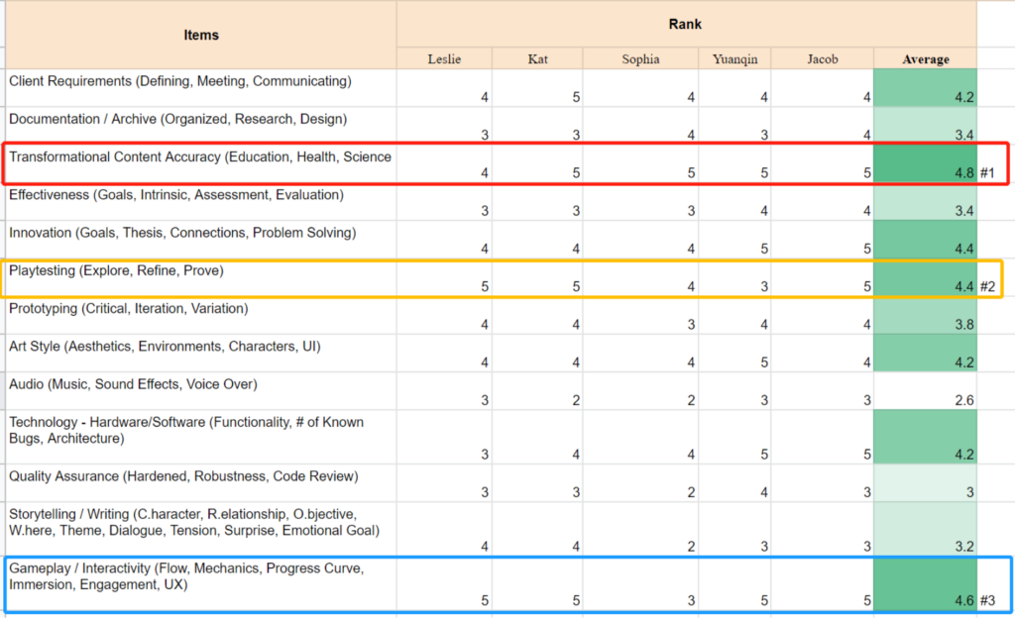Click Yuanqin's score of 3 for Playtesting
1015x618 pixels.
coord(734,277)
